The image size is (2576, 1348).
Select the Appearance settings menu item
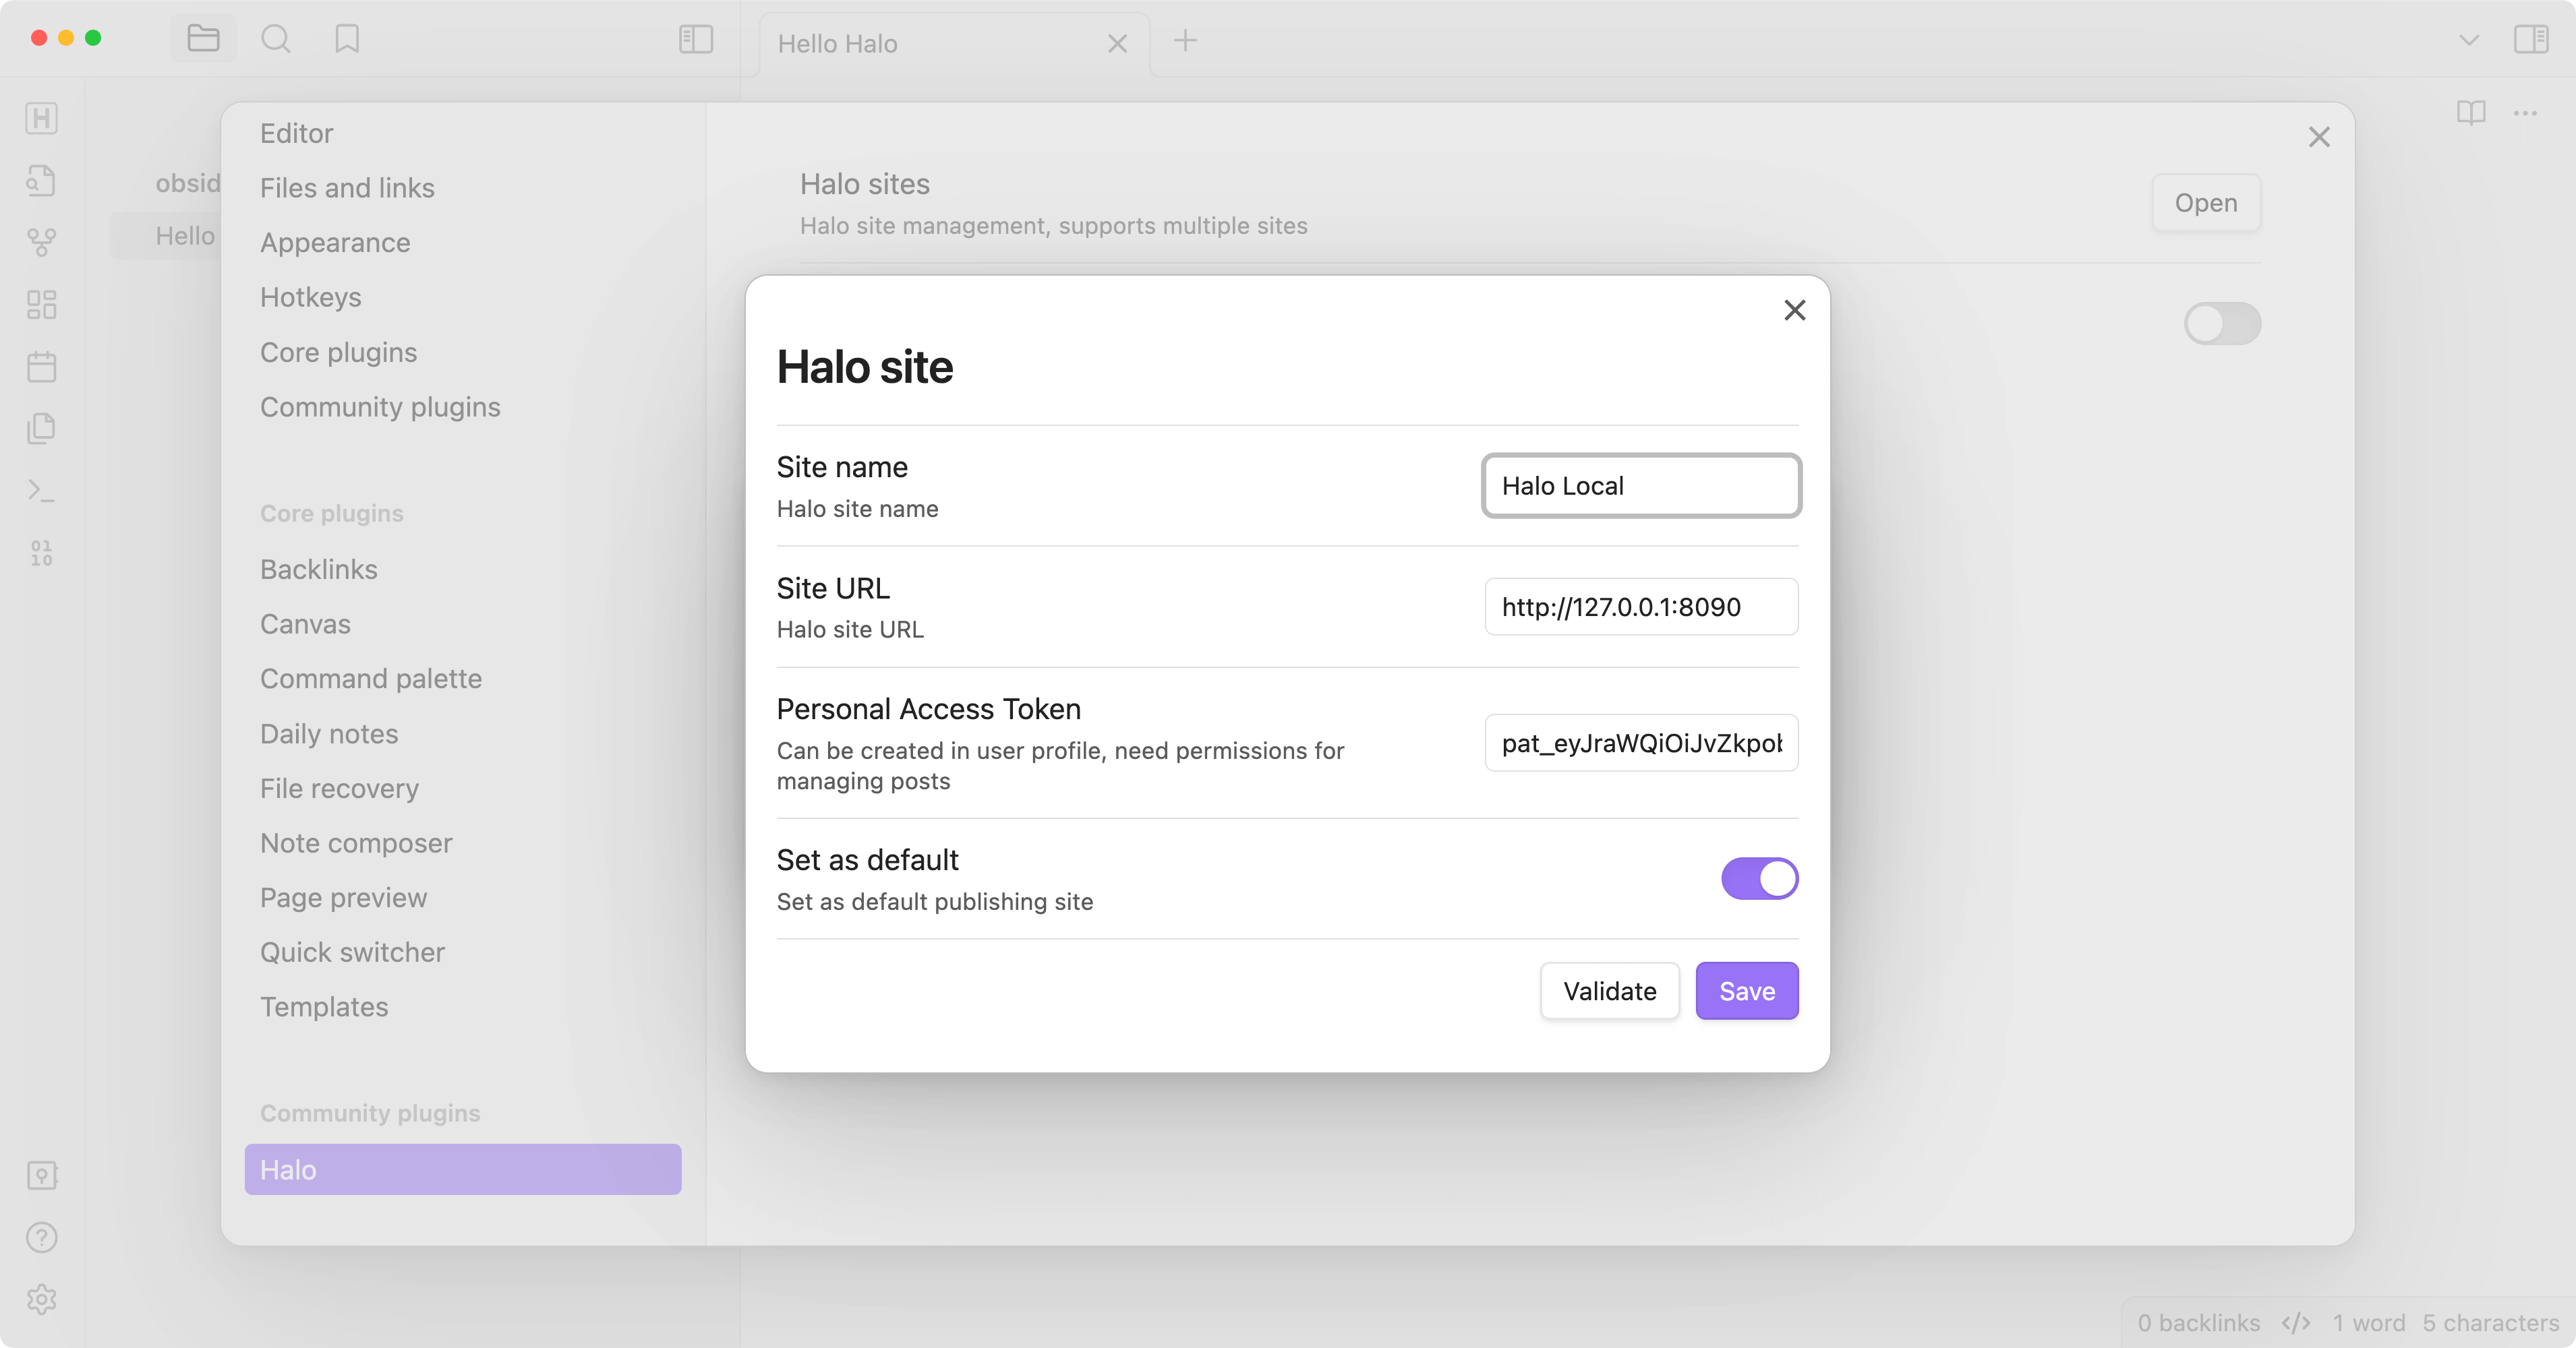tap(336, 242)
